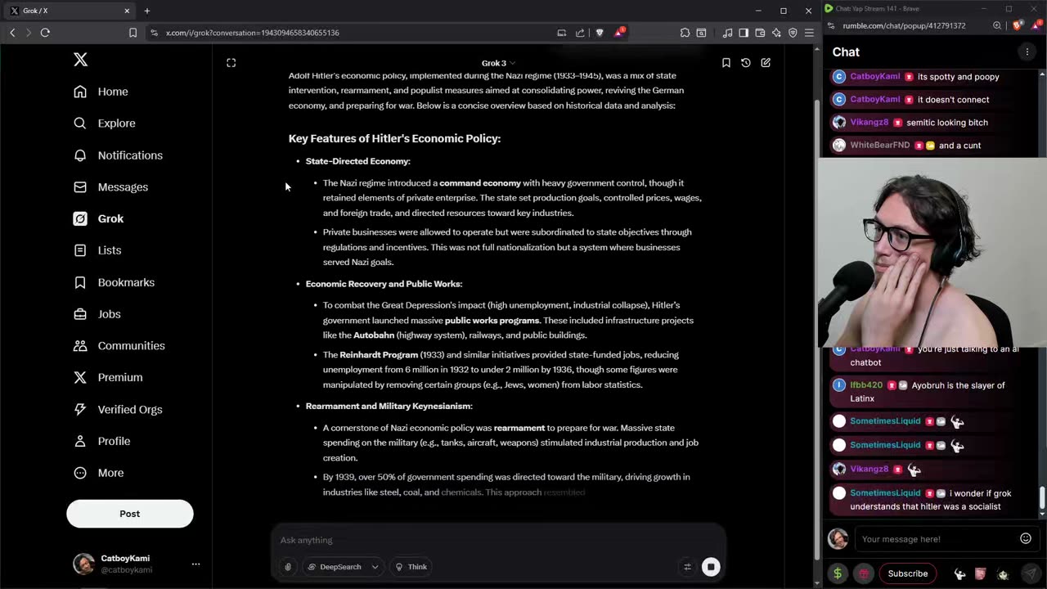Open the browser extensions puzzle icon
Viewport: 1047px width, 589px height.
(x=685, y=33)
